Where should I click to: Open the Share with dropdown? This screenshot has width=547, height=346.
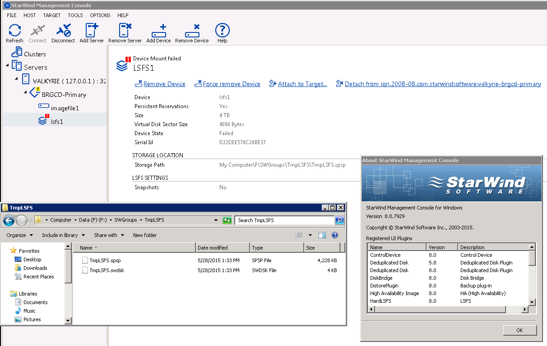tap(109, 235)
